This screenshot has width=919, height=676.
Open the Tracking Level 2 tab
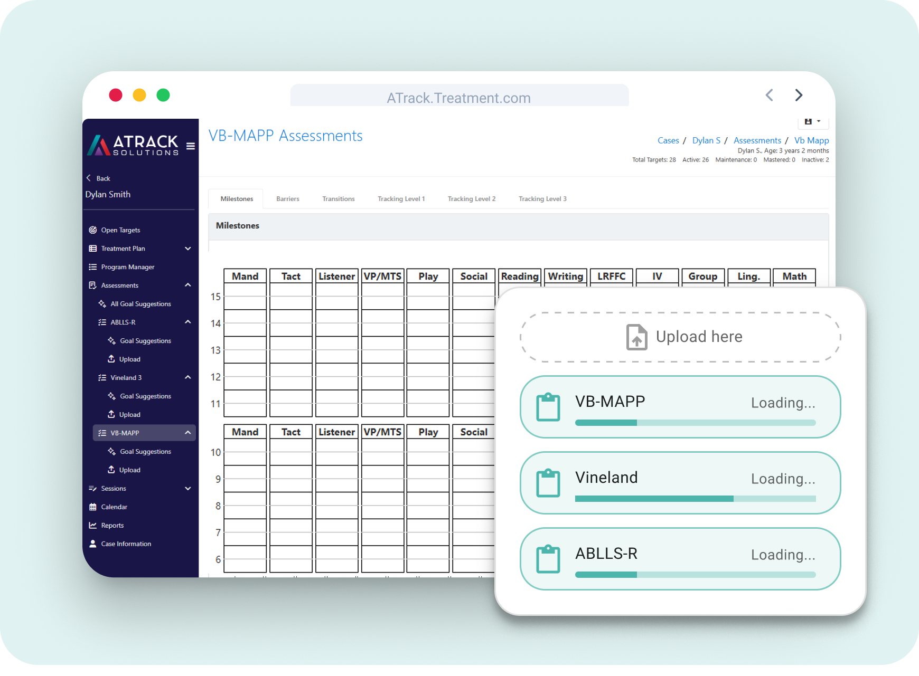(472, 199)
